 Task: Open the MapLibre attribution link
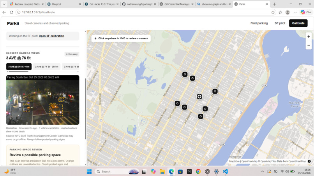[x=234, y=161]
